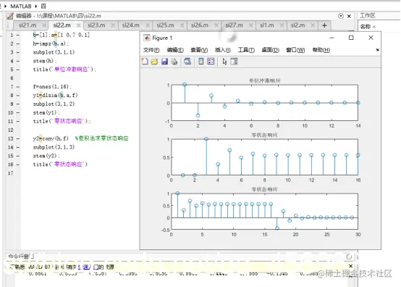Viewport: 401px width, 287px height.
Task: Expand the breadcrumb arrow after MATLAB
Action: (x=35, y=6)
